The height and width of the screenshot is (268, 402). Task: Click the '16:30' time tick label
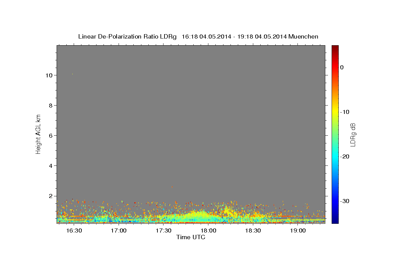point(74,231)
